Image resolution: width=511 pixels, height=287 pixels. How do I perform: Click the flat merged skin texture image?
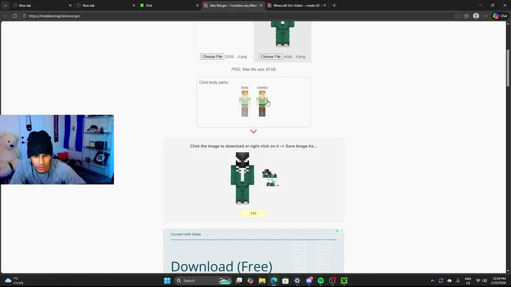pyautogui.click(x=270, y=178)
